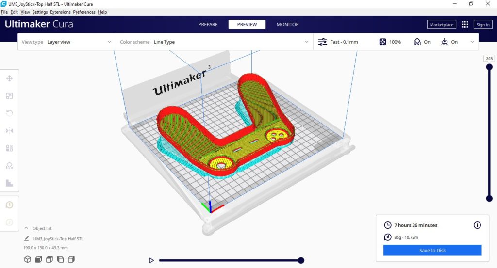Click the Sign in button
The height and width of the screenshot is (268, 497).
point(483,25)
